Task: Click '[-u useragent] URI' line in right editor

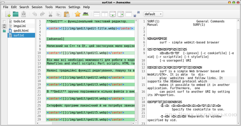Action: pos(175,61)
